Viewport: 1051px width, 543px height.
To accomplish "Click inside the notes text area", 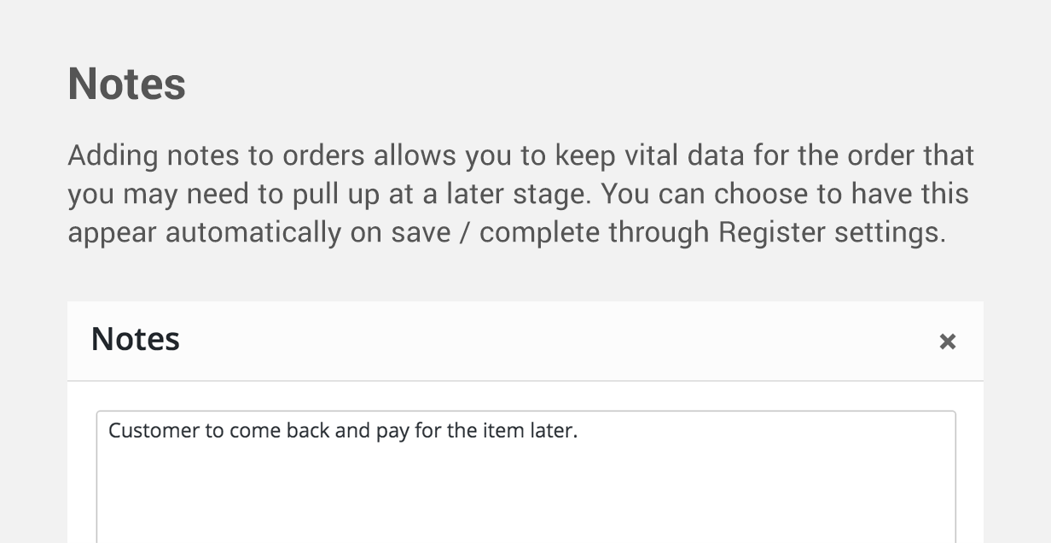I will (525, 487).
